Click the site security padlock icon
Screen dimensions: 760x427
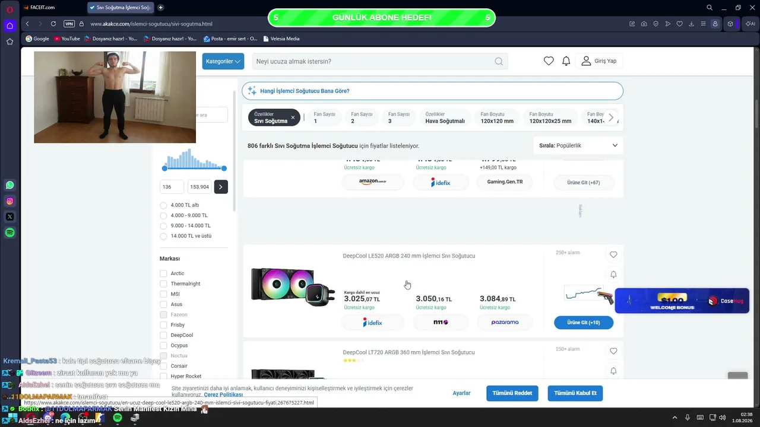pyautogui.click(x=82, y=24)
